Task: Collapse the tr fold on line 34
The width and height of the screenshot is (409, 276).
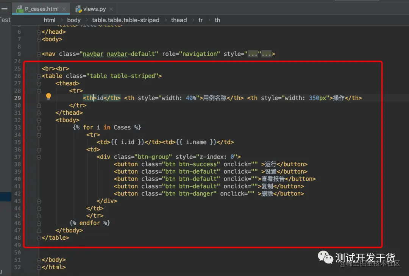Action: [39, 135]
